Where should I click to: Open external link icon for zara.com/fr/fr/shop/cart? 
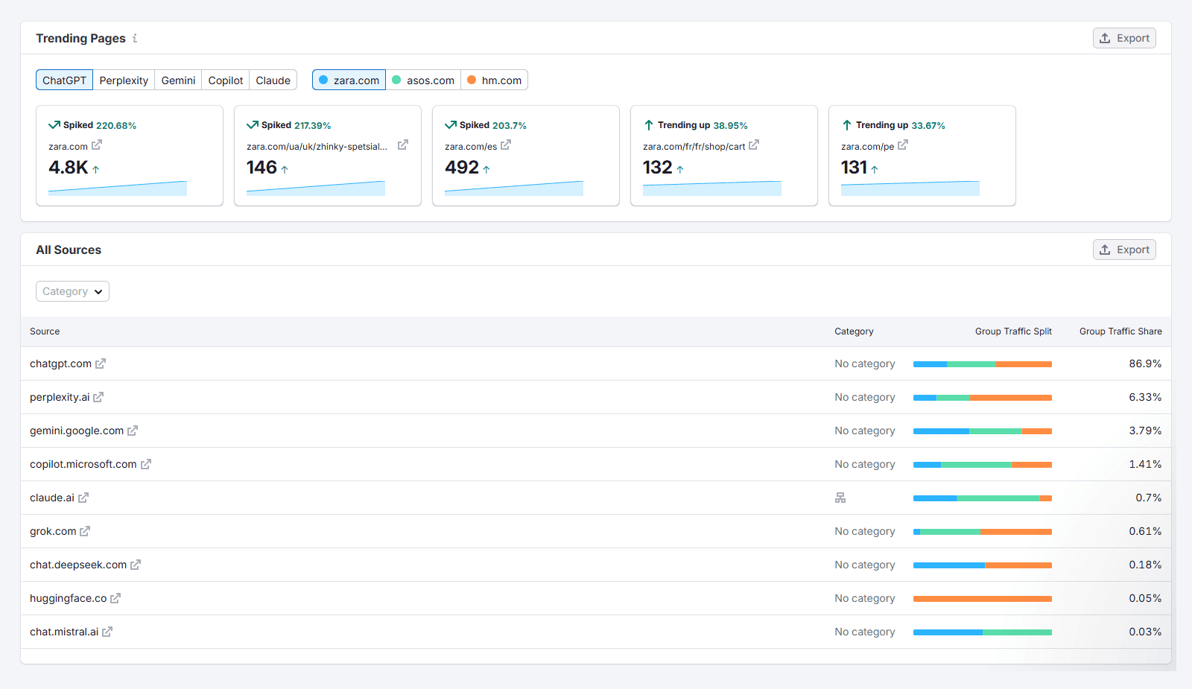pos(754,145)
